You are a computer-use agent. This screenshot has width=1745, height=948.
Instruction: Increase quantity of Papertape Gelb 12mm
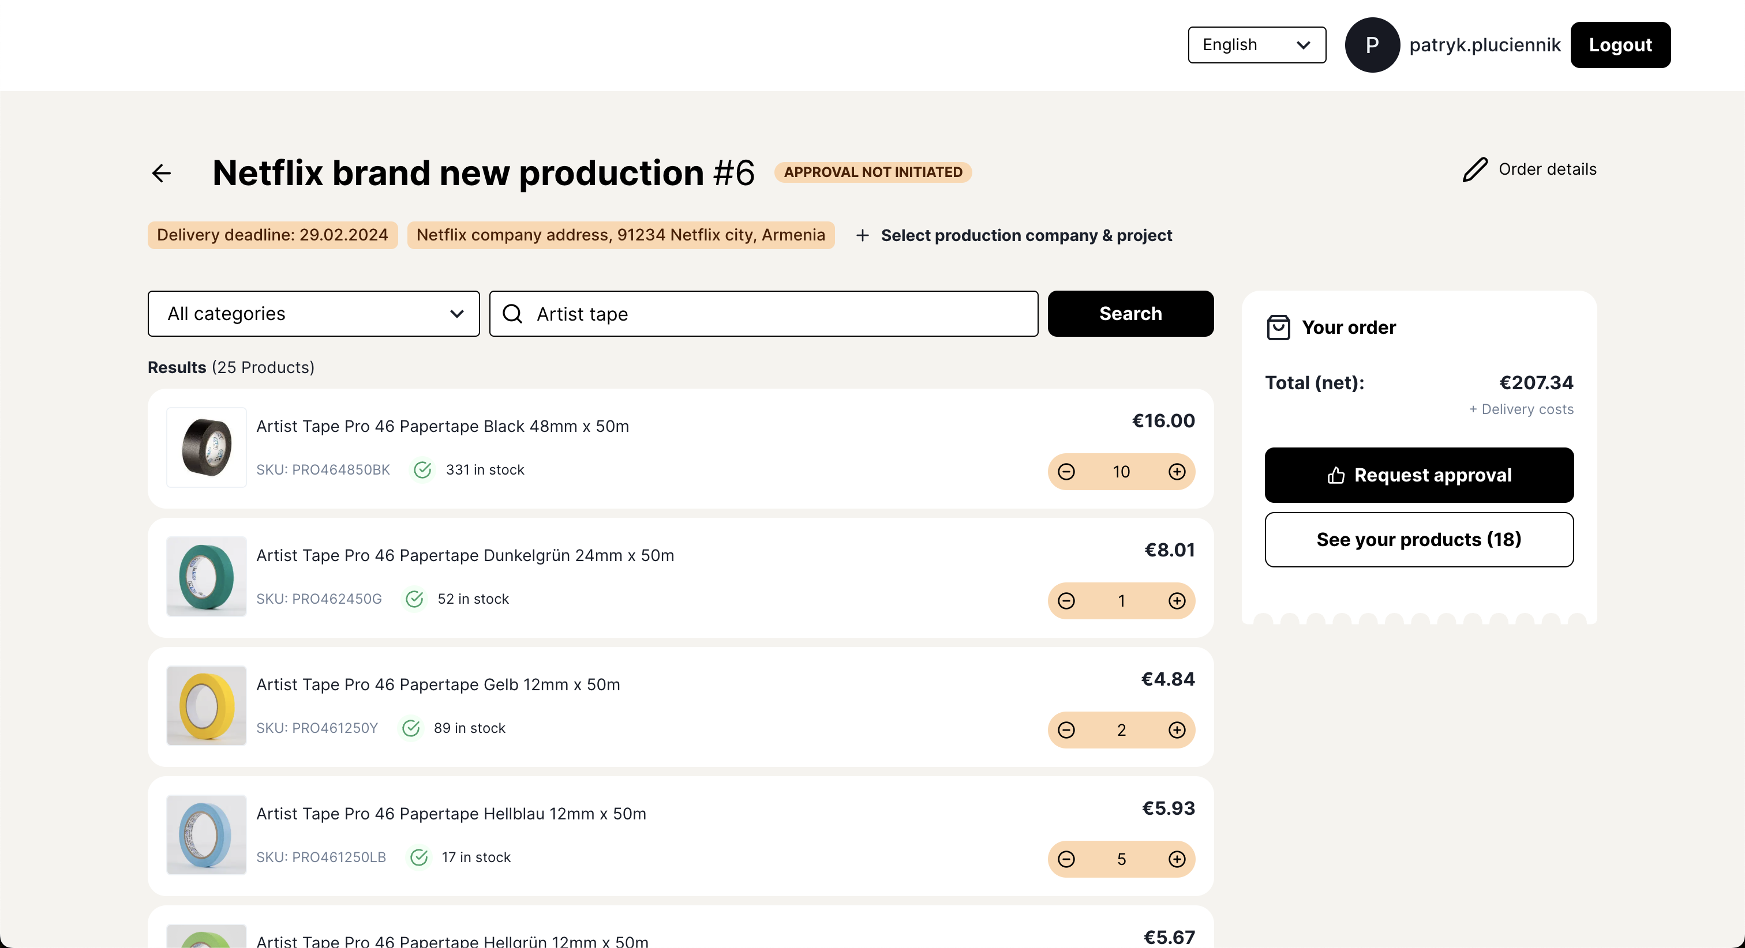(x=1177, y=730)
